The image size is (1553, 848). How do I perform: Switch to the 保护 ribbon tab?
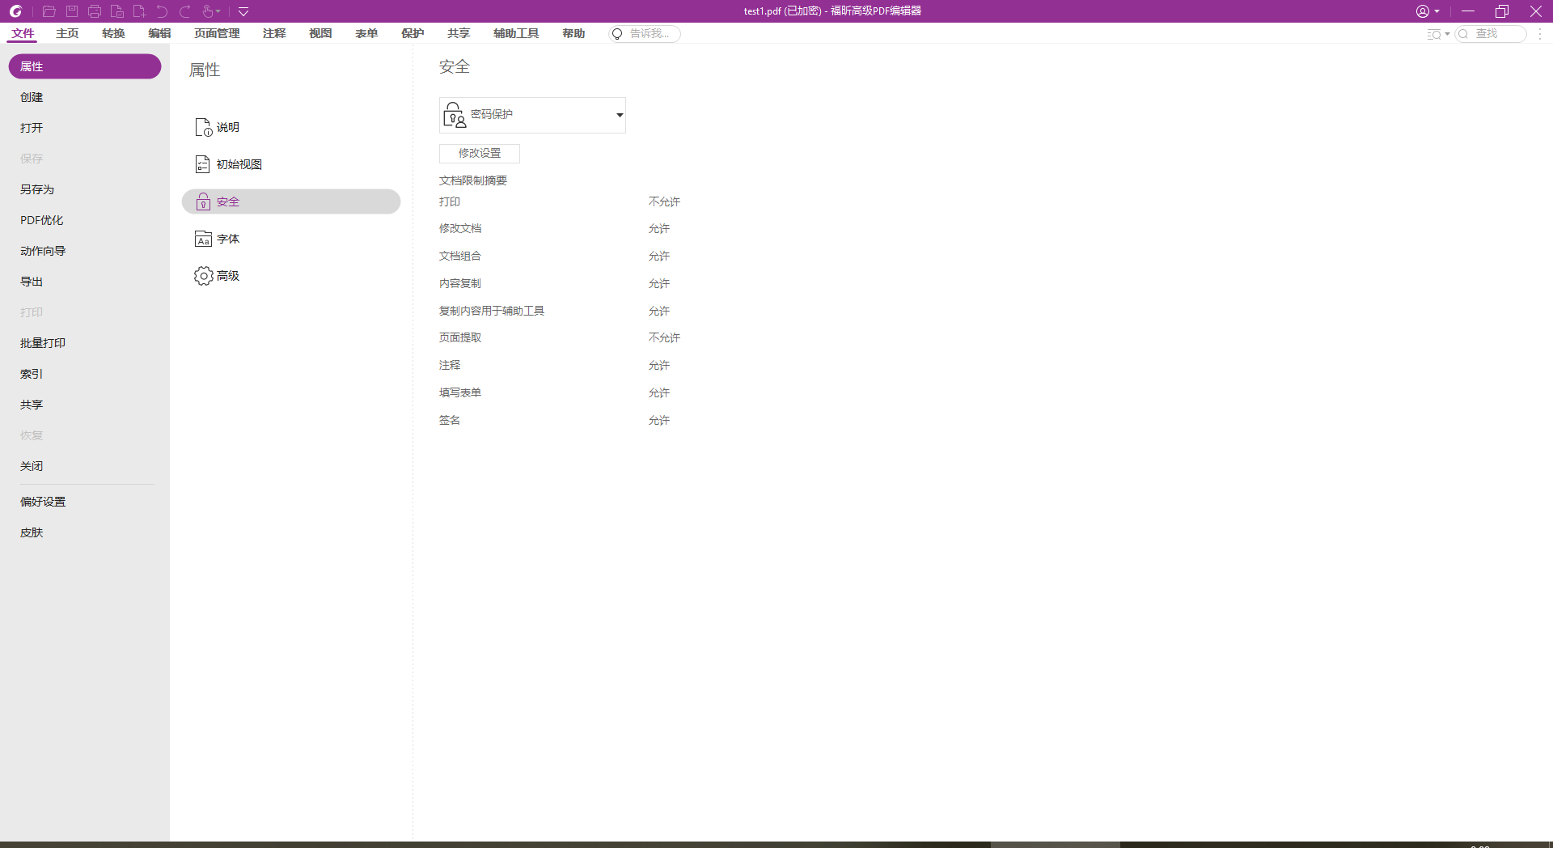(413, 33)
